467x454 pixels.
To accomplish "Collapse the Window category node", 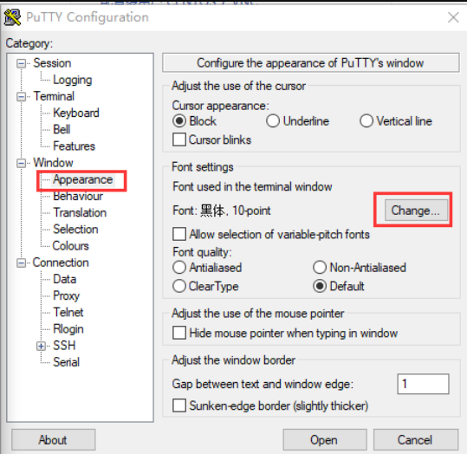I will [x=21, y=163].
